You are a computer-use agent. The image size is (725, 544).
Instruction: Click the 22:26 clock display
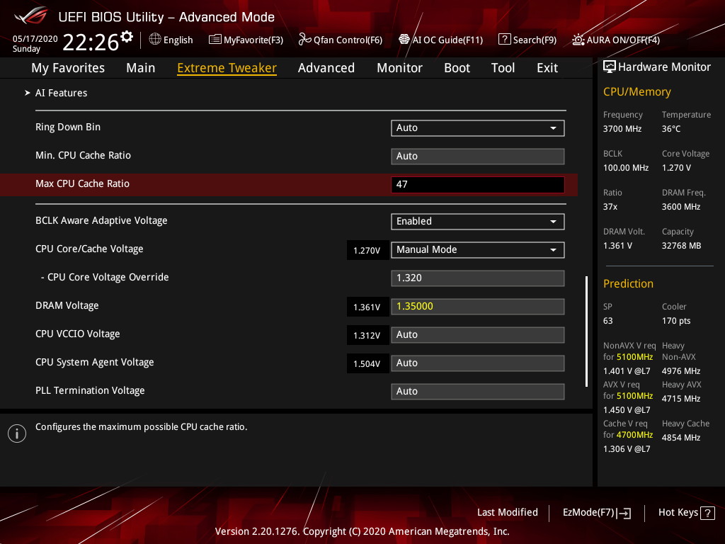point(91,42)
